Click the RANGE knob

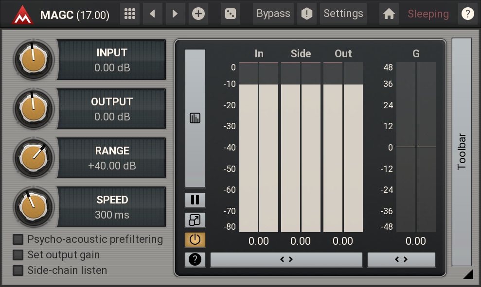point(33,158)
